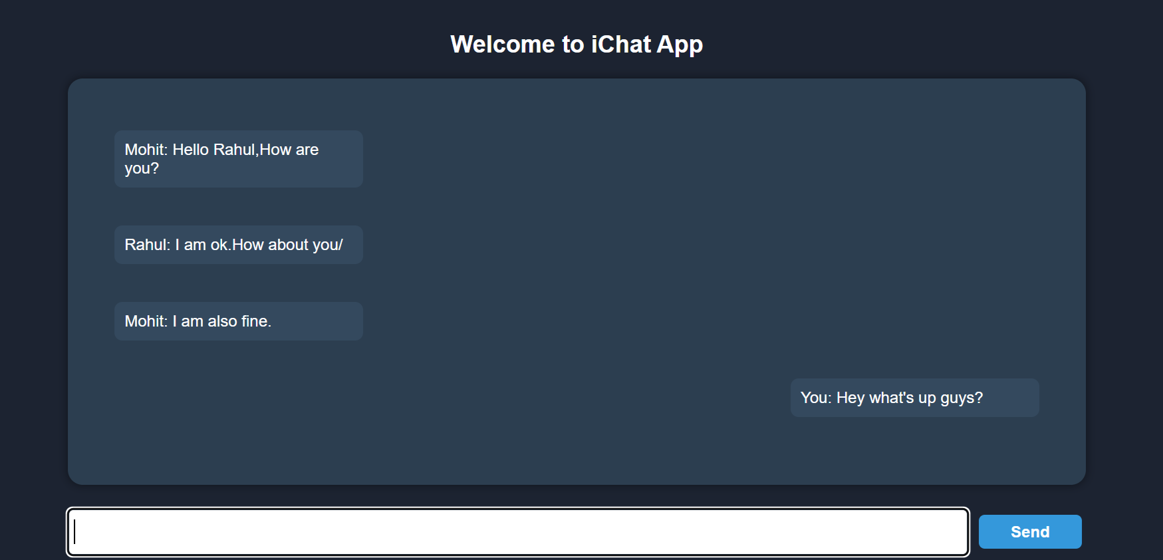Click Mohit's 'I am also fine.' message
Screen dimensions: 1163x560
tap(239, 321)
